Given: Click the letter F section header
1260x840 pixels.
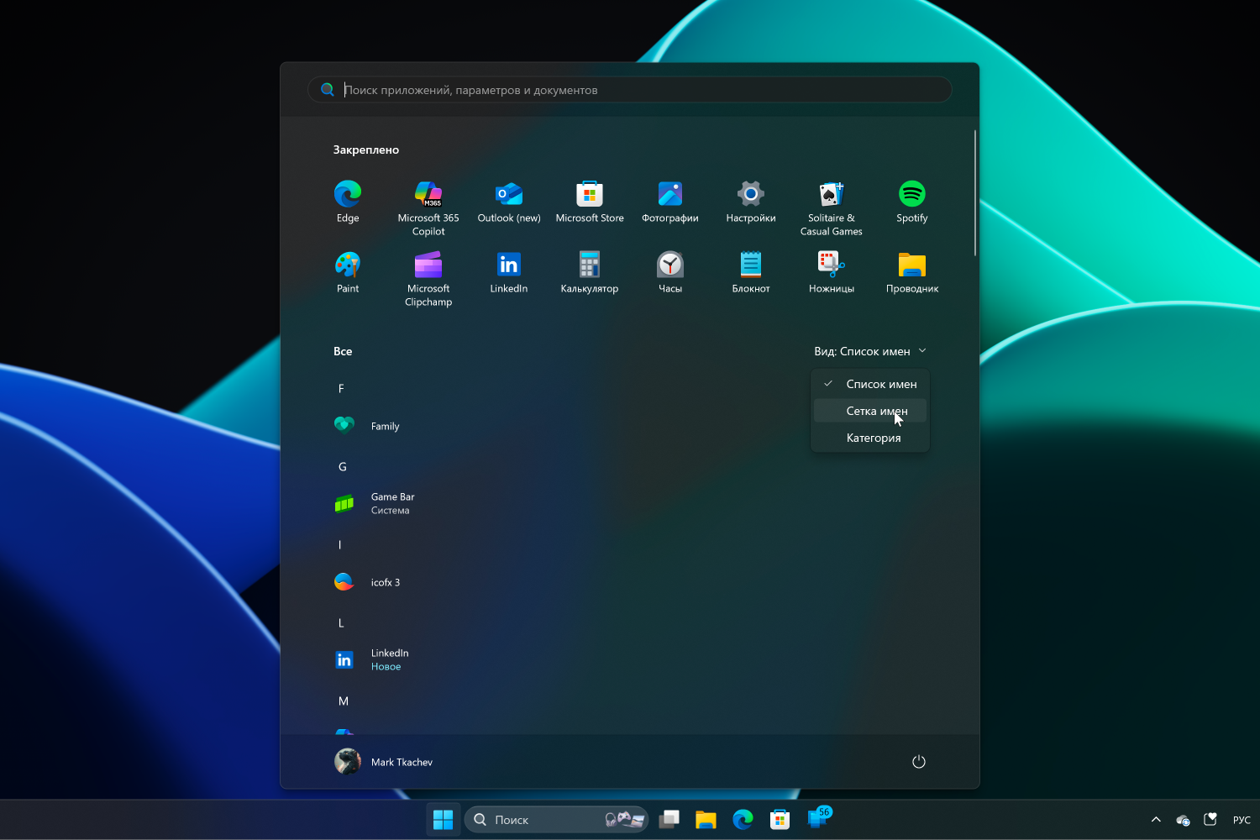Looking at the screenshot, I should pyautogui.click(x=341, y=388).
